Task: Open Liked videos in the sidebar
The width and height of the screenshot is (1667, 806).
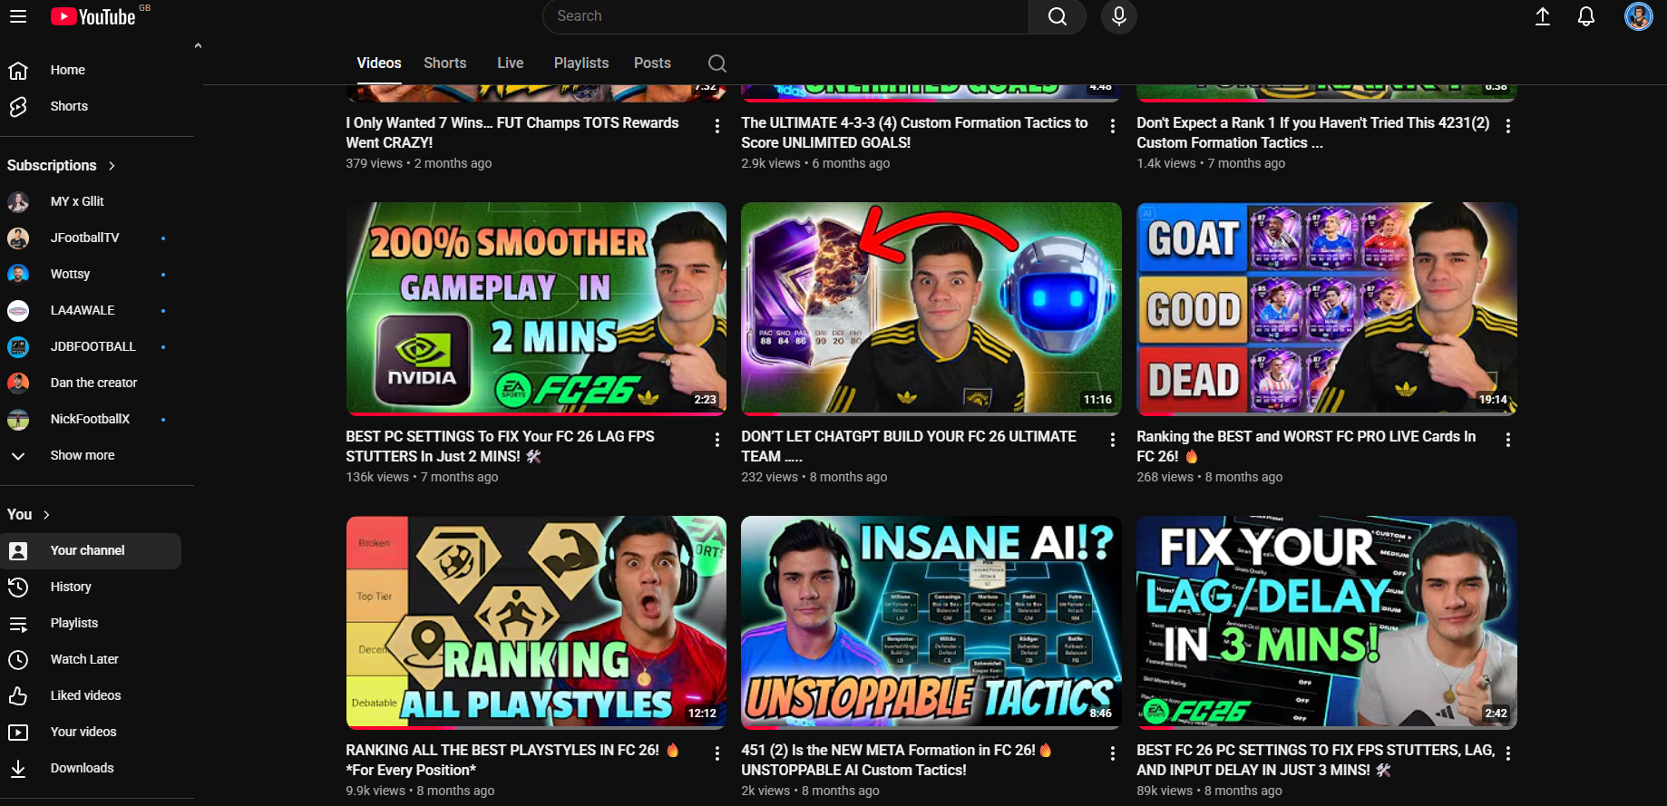Action: click(91, 695)
